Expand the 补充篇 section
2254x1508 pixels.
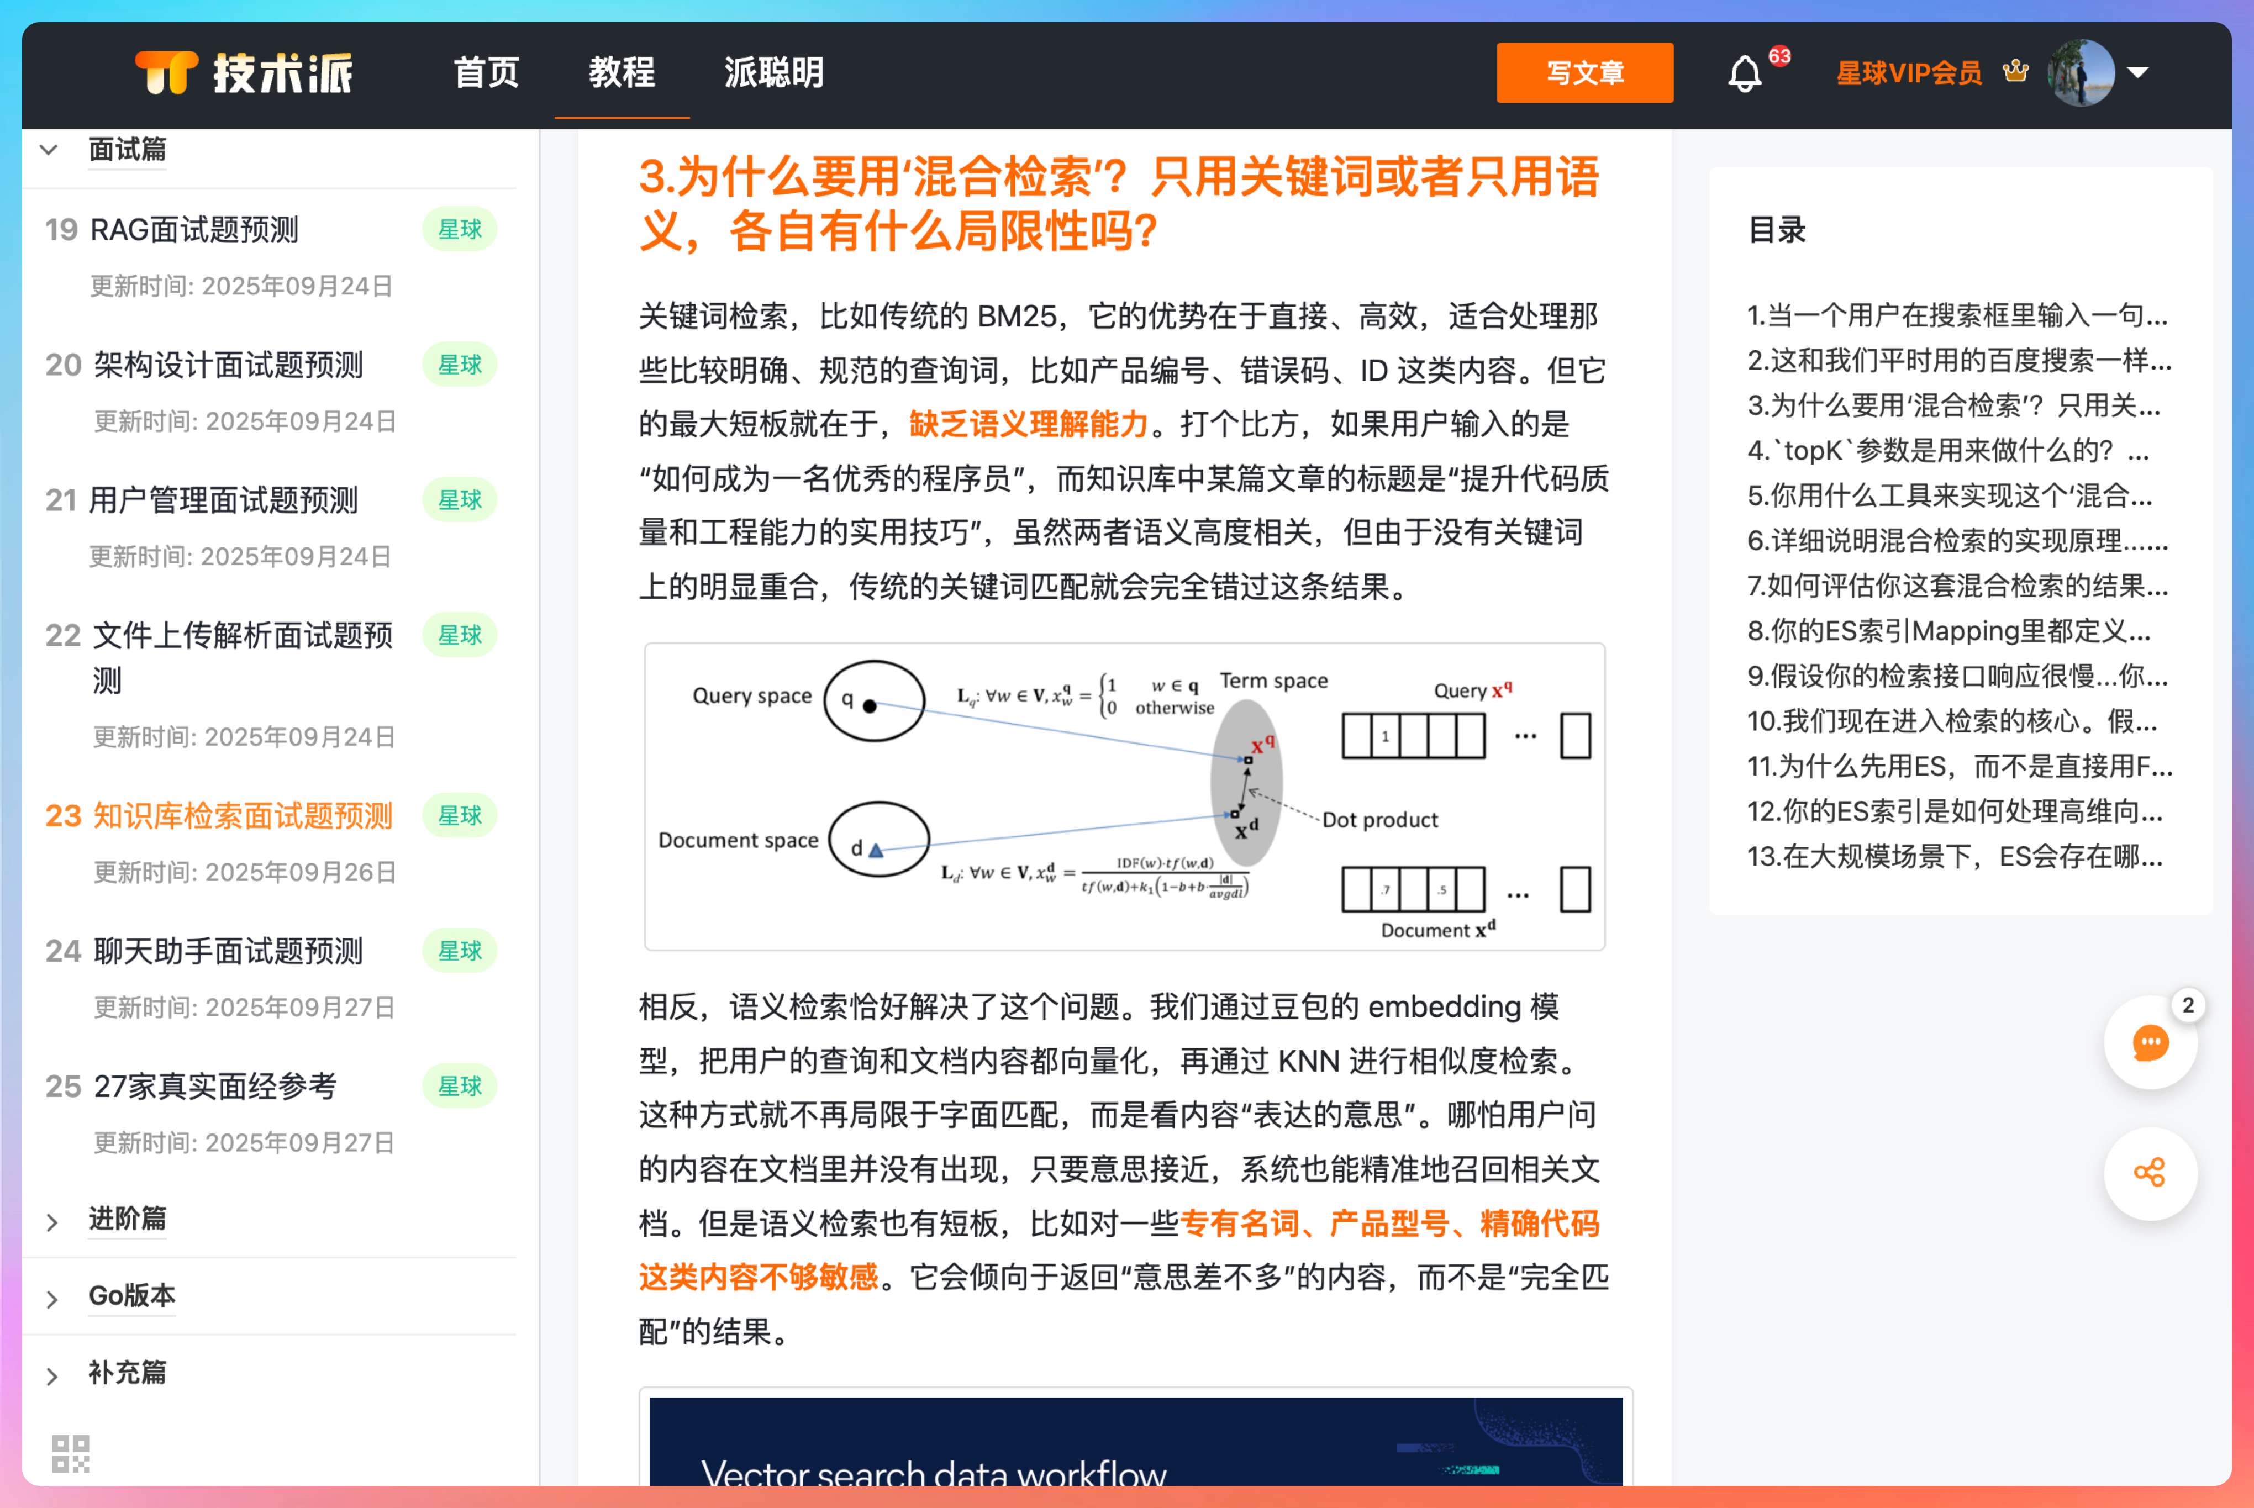(x=52, y=1375)
